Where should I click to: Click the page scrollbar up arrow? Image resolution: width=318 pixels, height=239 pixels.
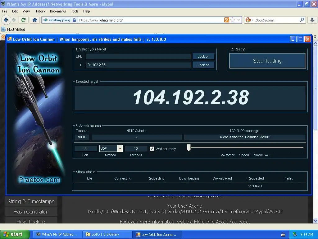[x=315, y=43]
